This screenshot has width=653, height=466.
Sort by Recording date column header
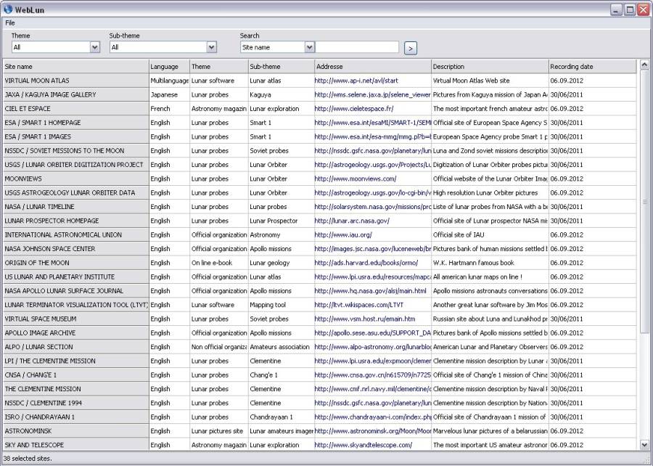coord(592,67)
